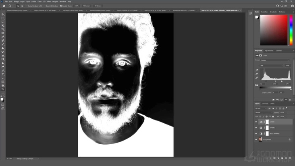Screen dimensions: 295x166
Task: Choose Zoom Out mode in options bar
Action: click(x=22, y=6)
